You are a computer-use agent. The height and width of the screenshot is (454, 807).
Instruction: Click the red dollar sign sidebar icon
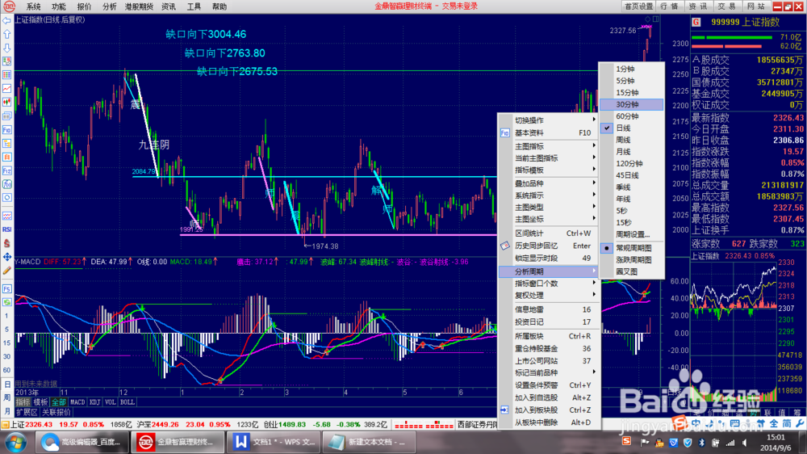pos(6,242)
